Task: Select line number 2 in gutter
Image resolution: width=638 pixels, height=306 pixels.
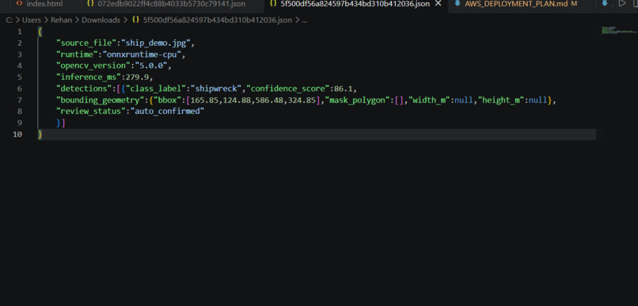Action: (20, 43)
